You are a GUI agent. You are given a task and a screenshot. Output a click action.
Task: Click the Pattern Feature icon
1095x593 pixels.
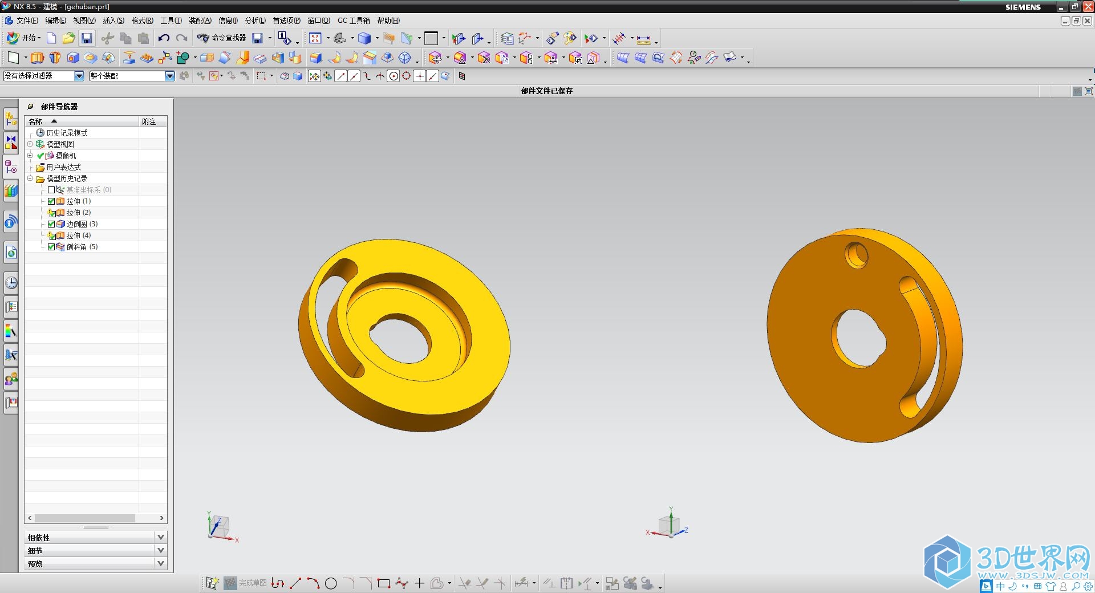pyautogui.click(x=147, y=58)
